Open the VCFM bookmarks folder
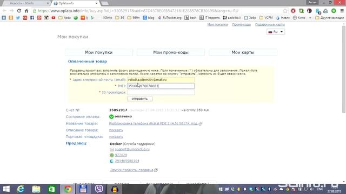The image size is (346, 194). pyautogui.click(x=266, y=18)
